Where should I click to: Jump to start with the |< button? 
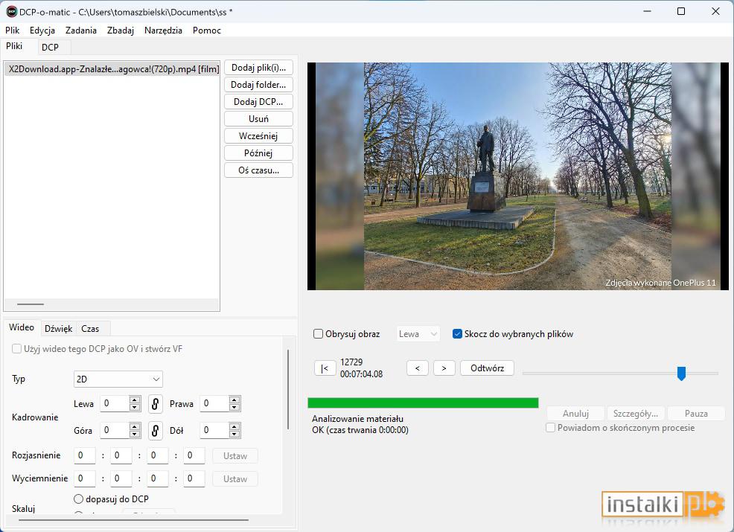coord(325,368)
